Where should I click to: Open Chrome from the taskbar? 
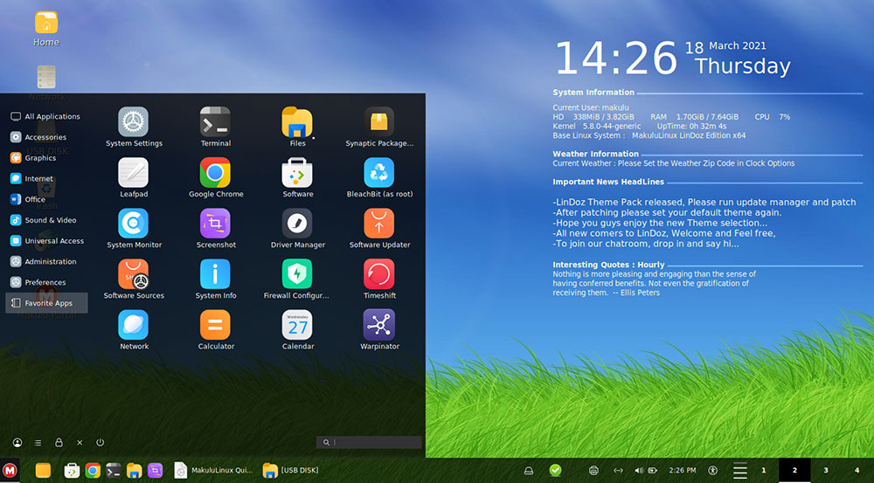click(x=93, y=471)
